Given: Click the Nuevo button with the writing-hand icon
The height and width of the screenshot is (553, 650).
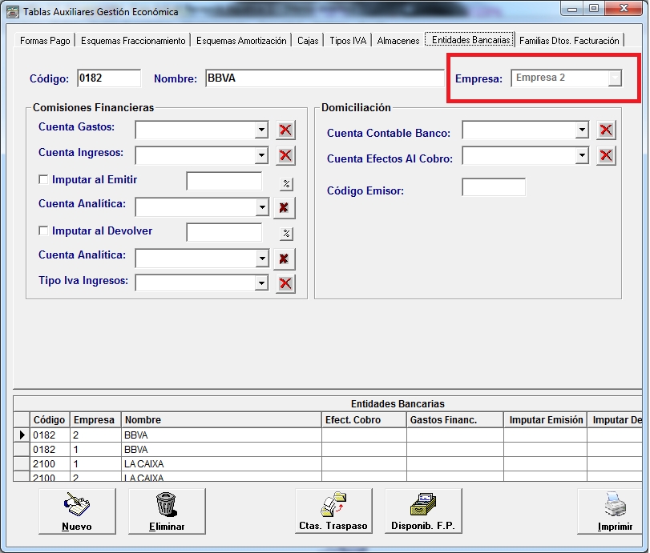Looking at the screenshot, I should 77,511.
